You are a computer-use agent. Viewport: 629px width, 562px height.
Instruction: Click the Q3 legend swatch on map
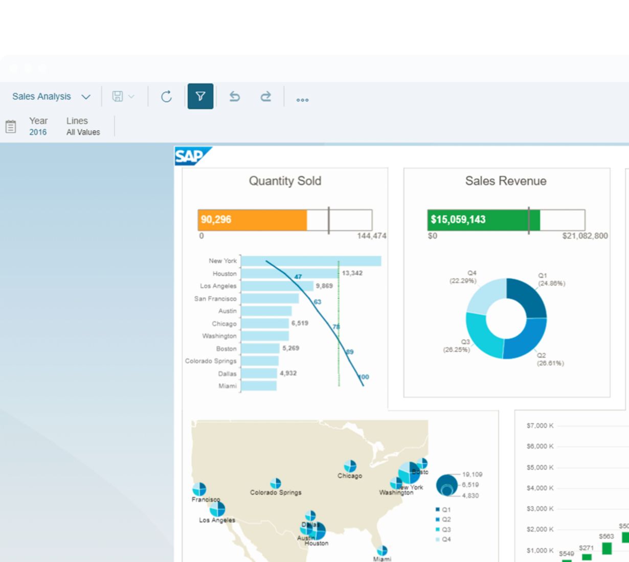[x=438, y=529]
